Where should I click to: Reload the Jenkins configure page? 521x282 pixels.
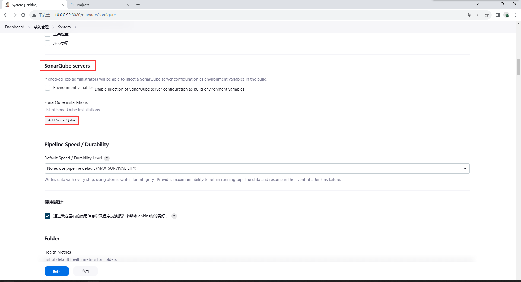(23, 15)
